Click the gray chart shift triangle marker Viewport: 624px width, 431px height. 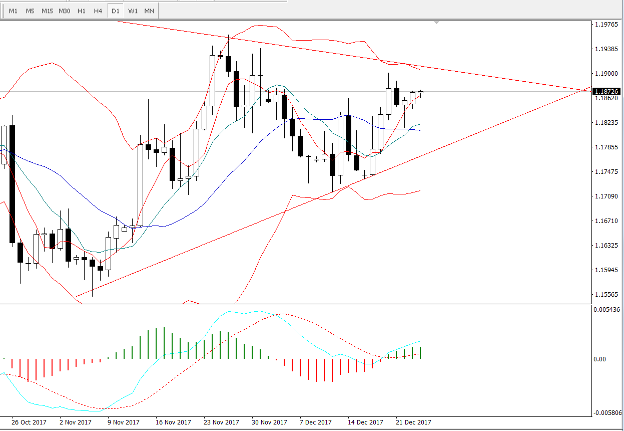pyautogui.click(x=437, y=23)
